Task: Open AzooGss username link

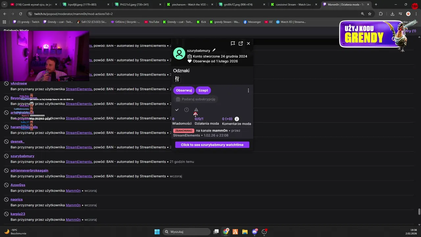Action: click(x=18, y=185)
